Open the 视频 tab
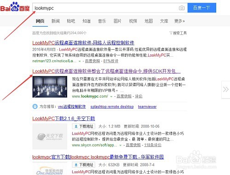Viewport: 230px width, 175px height. point(133,21)
